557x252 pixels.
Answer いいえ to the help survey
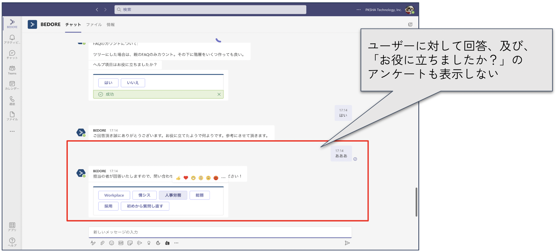(133, 83)
